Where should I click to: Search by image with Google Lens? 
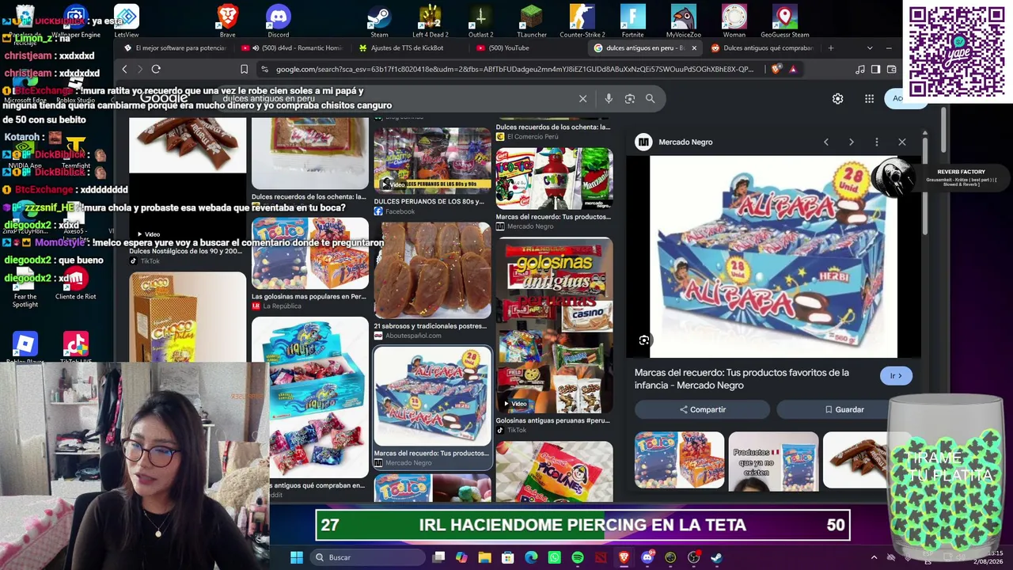click(x=630, y=99)
